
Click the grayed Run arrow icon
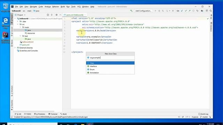pos(155,11)
